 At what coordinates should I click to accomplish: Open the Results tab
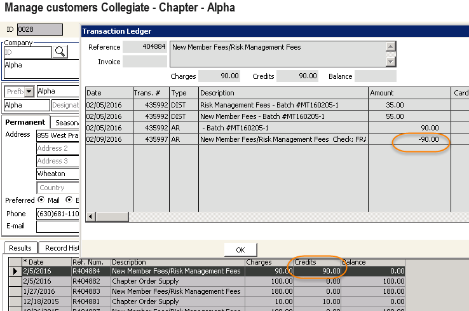[x=20, y=247]
